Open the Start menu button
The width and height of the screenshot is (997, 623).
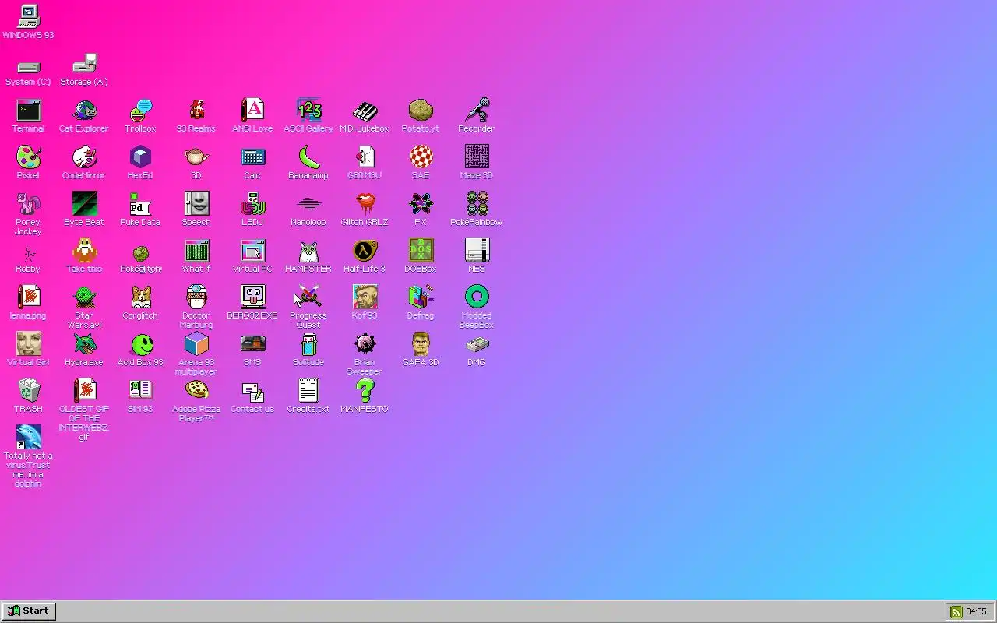(28, 611)
